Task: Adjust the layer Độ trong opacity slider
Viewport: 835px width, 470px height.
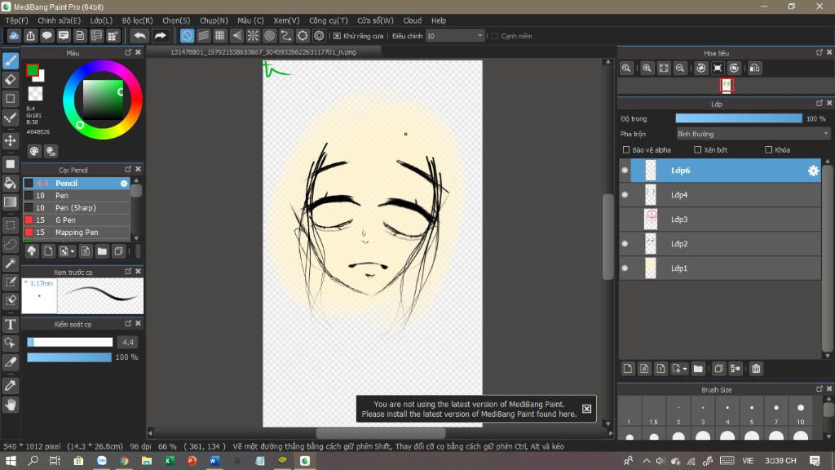Action: pyautogui.click(x=739, y=118)
